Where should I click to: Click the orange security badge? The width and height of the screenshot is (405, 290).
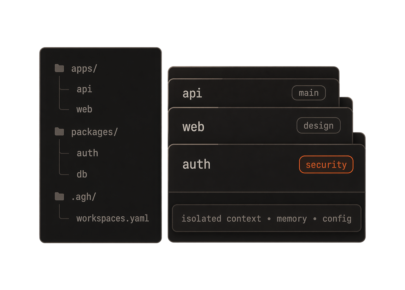326,165
